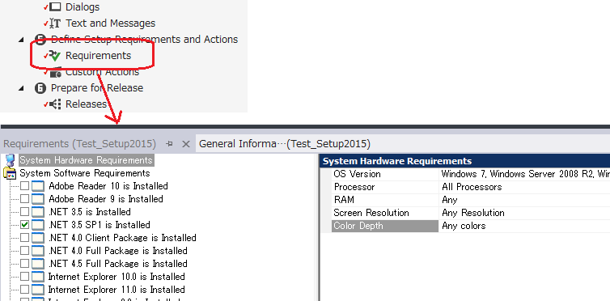
Task: Select the Releases icon
Action: pyautogui.click(x=55, y=104)
